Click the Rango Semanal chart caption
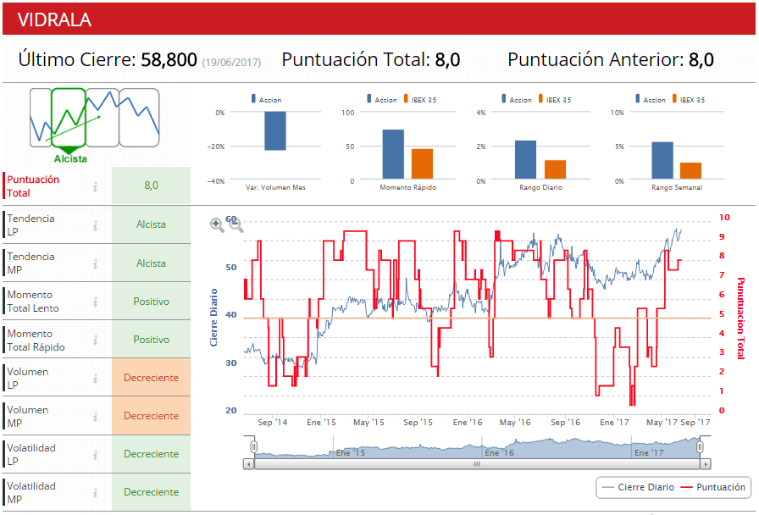 [677, 187]
